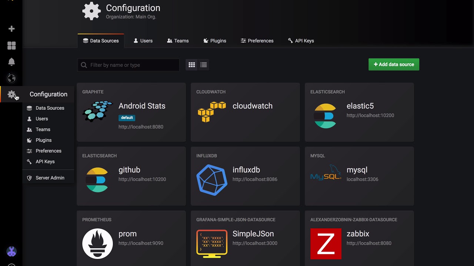Select the Prometheus data source icon
Image resolution: width=474 pixels, height=266 pixels.
coord(97,244)
